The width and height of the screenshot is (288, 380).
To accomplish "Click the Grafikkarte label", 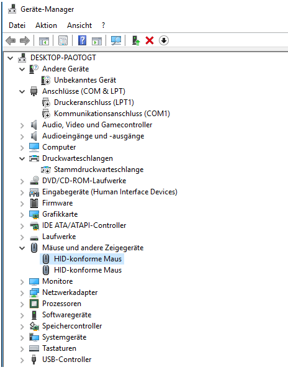I will click(60, 214).
